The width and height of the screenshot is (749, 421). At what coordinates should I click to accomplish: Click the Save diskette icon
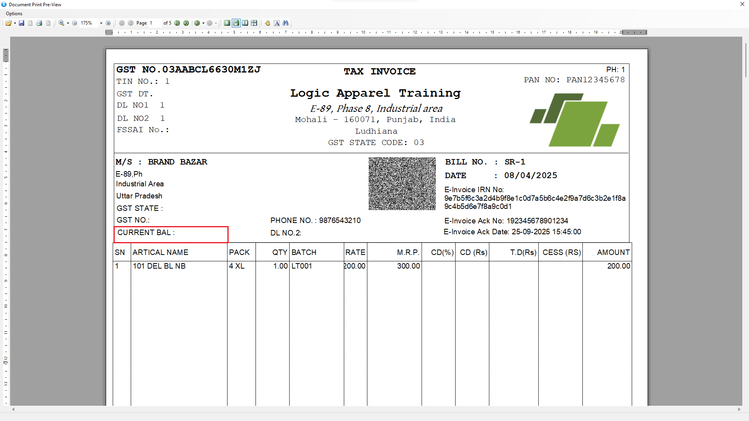tap(21, 23)
